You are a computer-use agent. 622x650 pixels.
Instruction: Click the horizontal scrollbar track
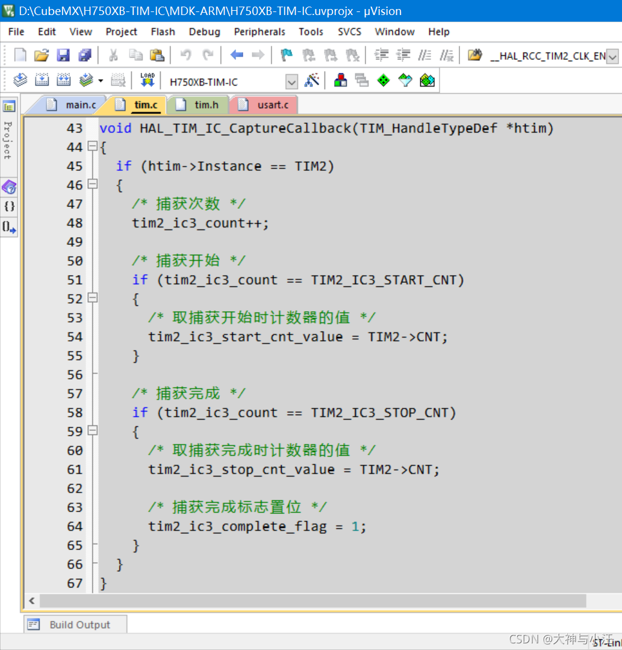tap(313, 601)
